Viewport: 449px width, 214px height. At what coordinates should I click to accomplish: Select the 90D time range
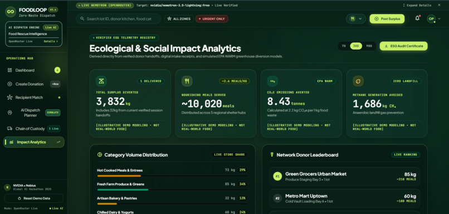[x=369, y=46]
